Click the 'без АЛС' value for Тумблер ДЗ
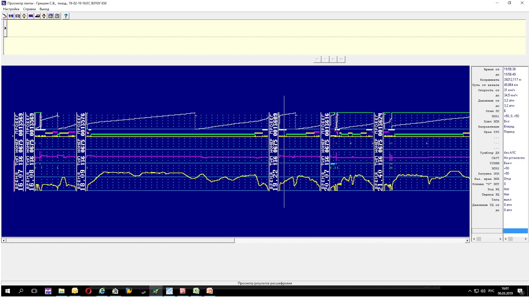The width and height of the screenshot is (529, 297). pos(510,153)
